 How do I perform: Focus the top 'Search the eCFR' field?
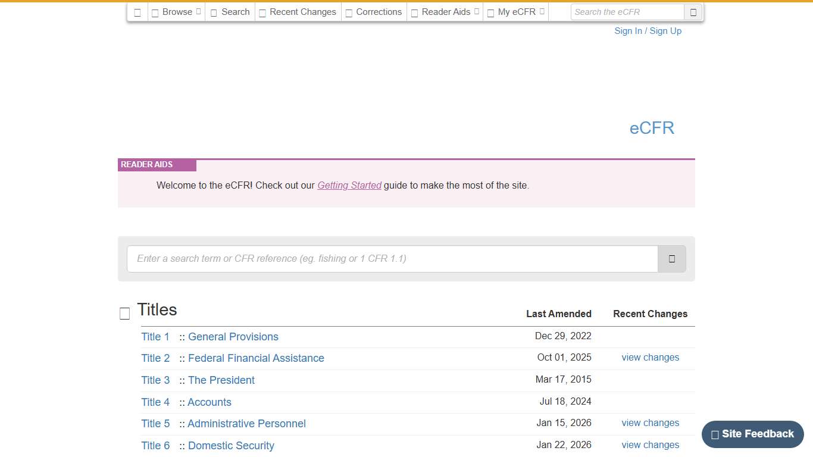(x=627, y=12)
